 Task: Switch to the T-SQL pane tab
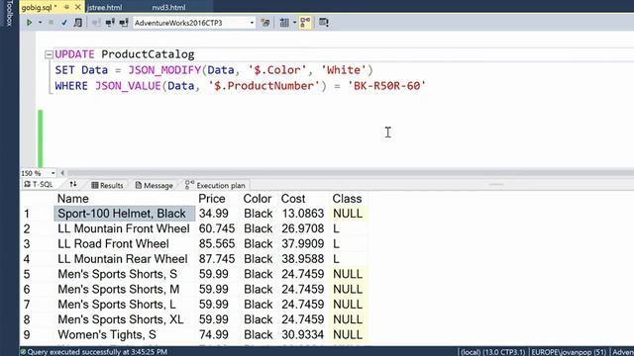39,185
